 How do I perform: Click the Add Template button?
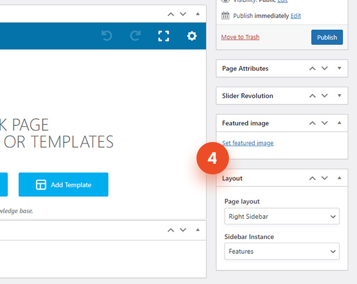pos(64,184)
